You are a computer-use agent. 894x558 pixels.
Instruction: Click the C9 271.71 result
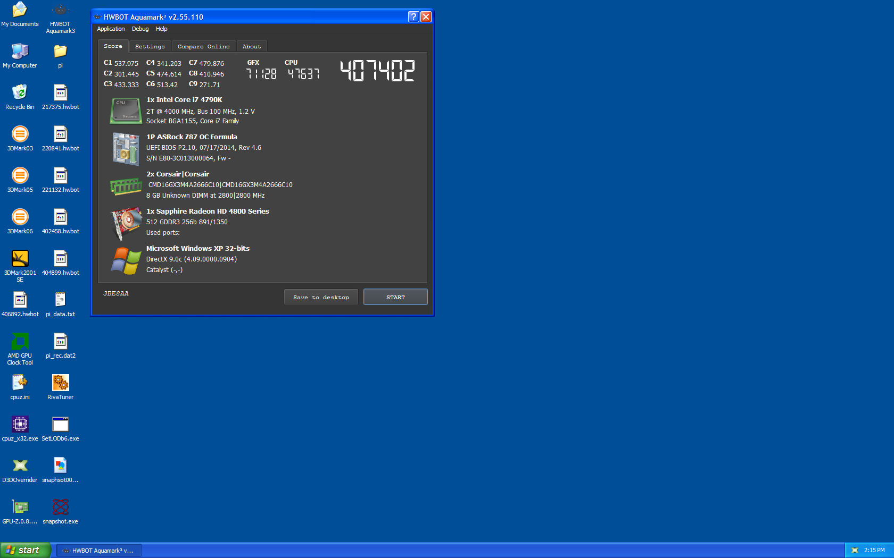tap(204, 84)
